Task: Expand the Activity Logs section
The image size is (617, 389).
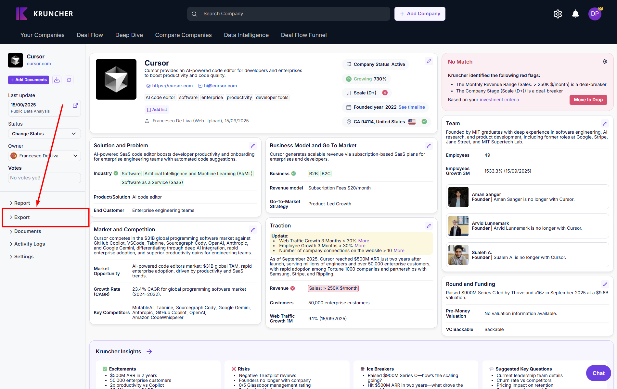Action: click(x=27, y=244)
